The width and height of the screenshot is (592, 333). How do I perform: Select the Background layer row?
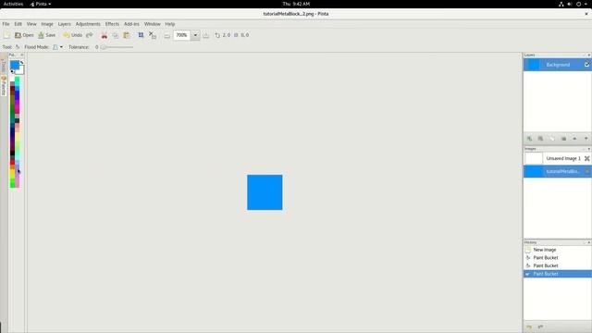point(557,65)
